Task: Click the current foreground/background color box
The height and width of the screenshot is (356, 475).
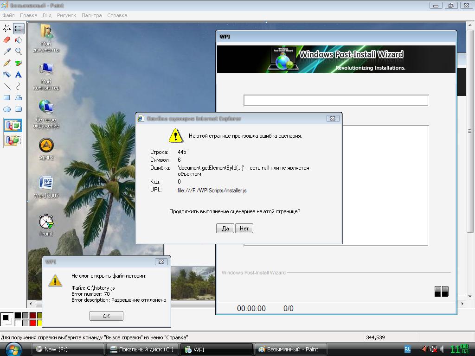Action: click(x=6, y=319)
